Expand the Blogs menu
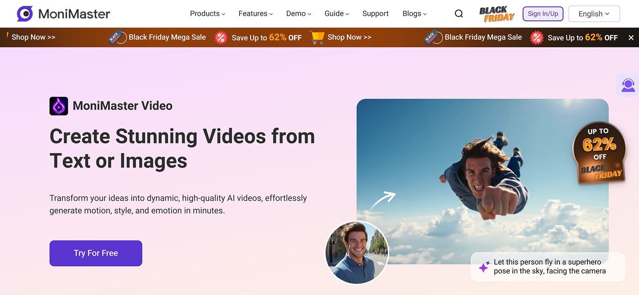Screen dimensions: 639x295 [x=414, y=14]
